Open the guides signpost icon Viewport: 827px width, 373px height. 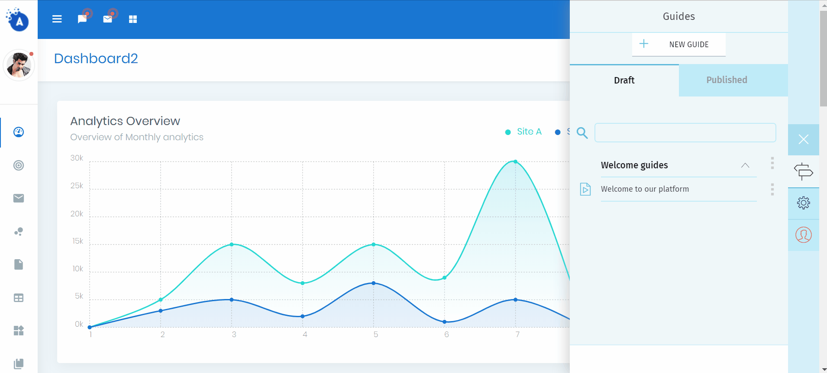tap(803, 171)
